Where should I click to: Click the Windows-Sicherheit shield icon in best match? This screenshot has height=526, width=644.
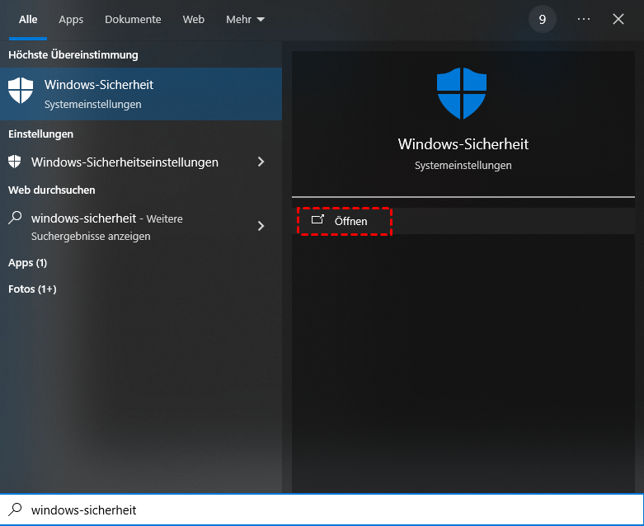pos(21,92)
